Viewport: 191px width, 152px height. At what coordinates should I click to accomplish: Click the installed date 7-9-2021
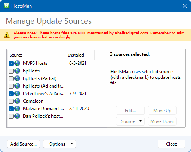pos(78,94)
